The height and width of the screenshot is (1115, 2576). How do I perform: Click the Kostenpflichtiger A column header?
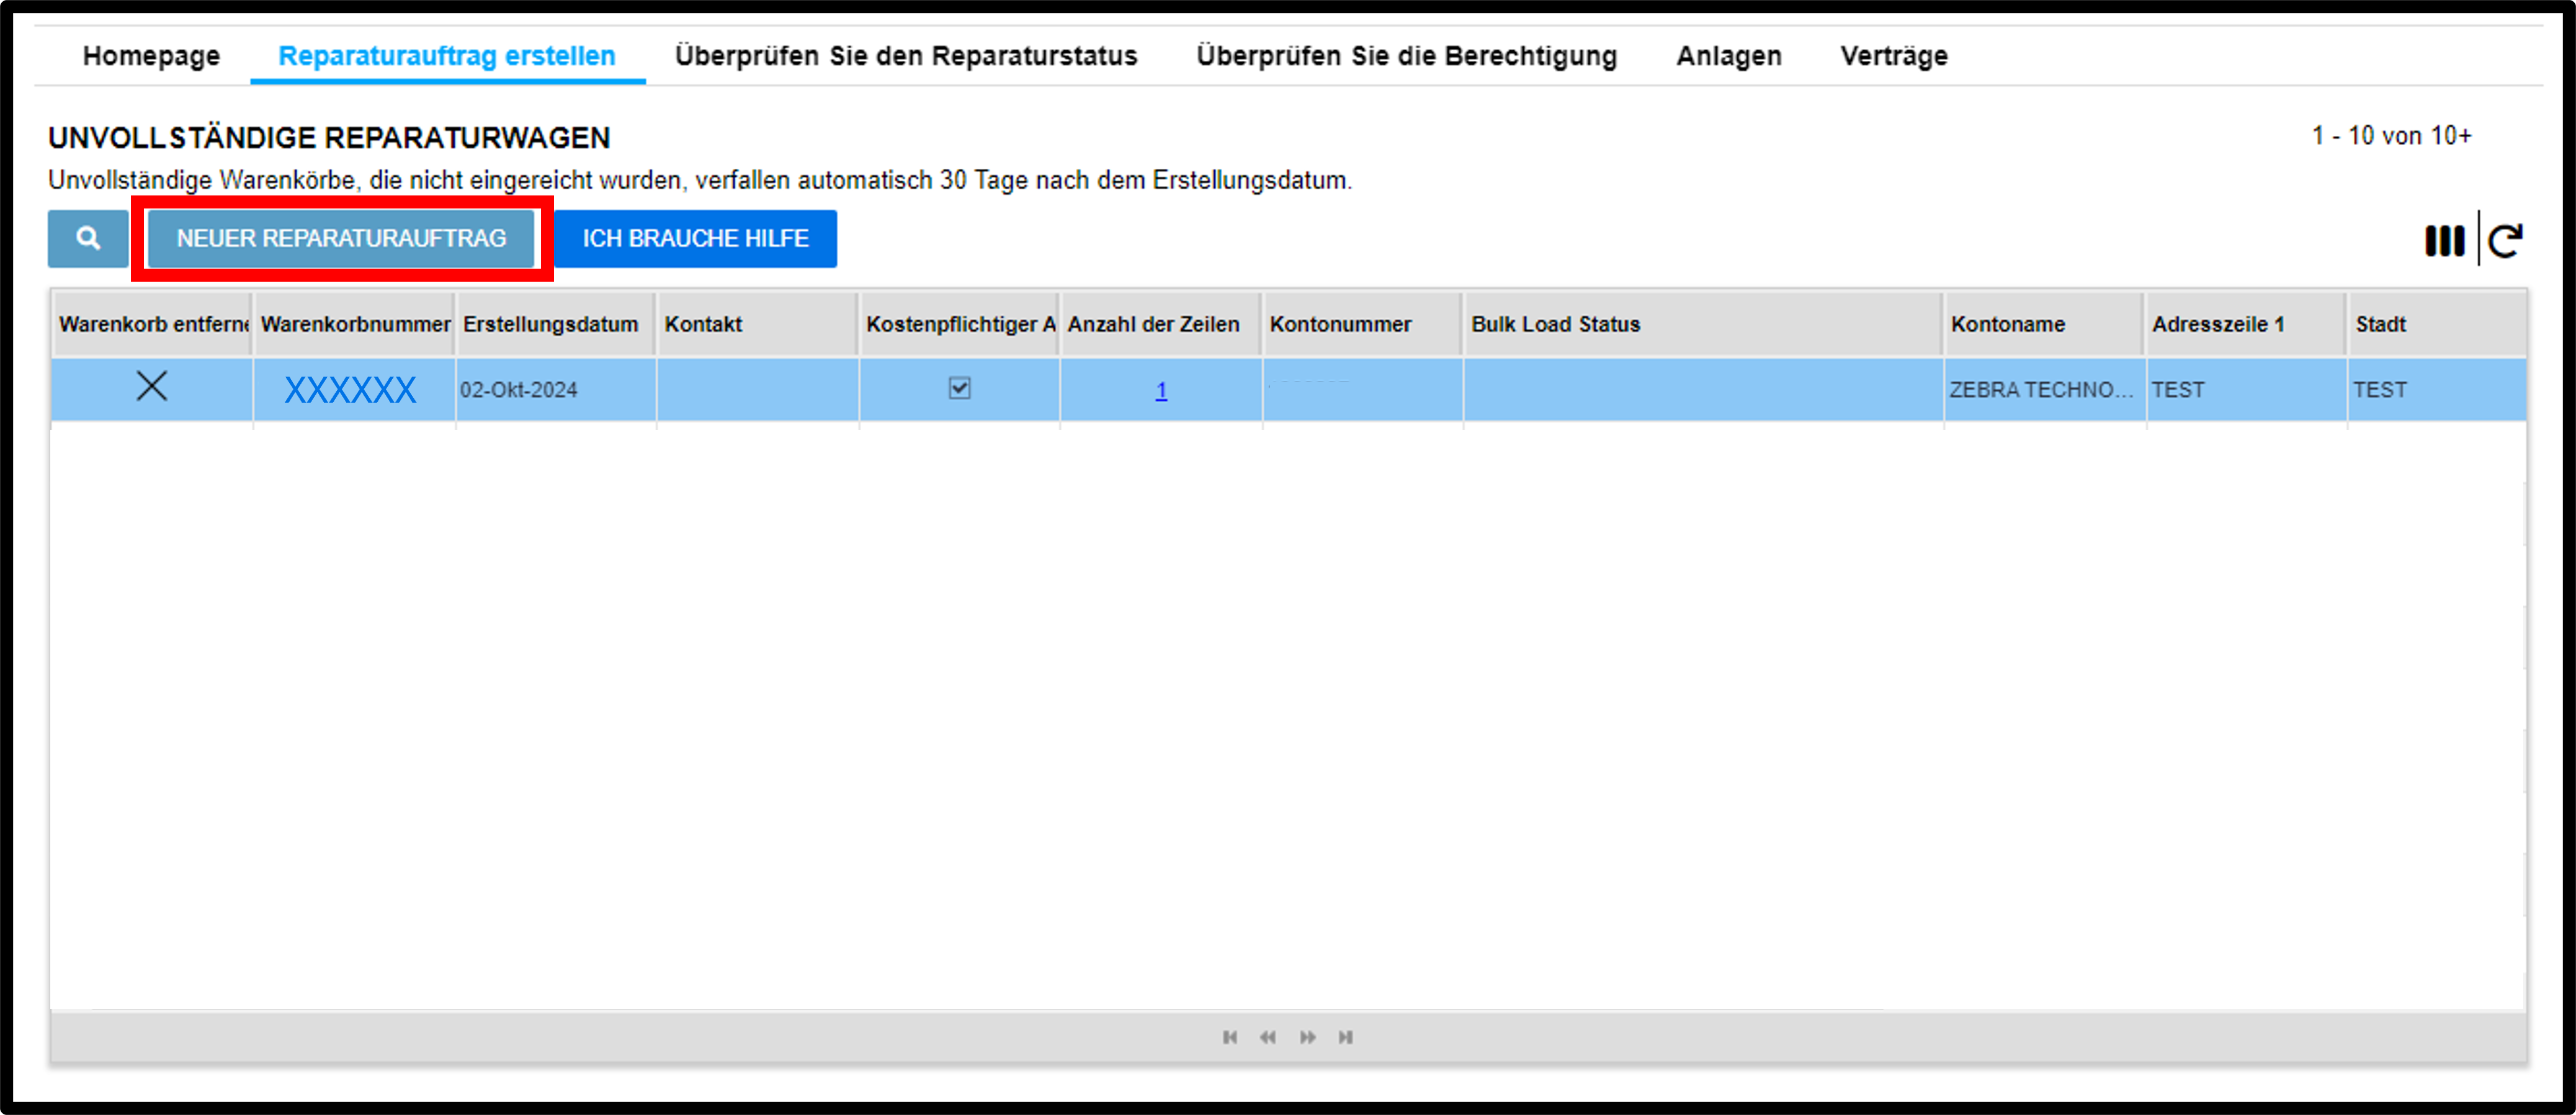pos(959,324)
